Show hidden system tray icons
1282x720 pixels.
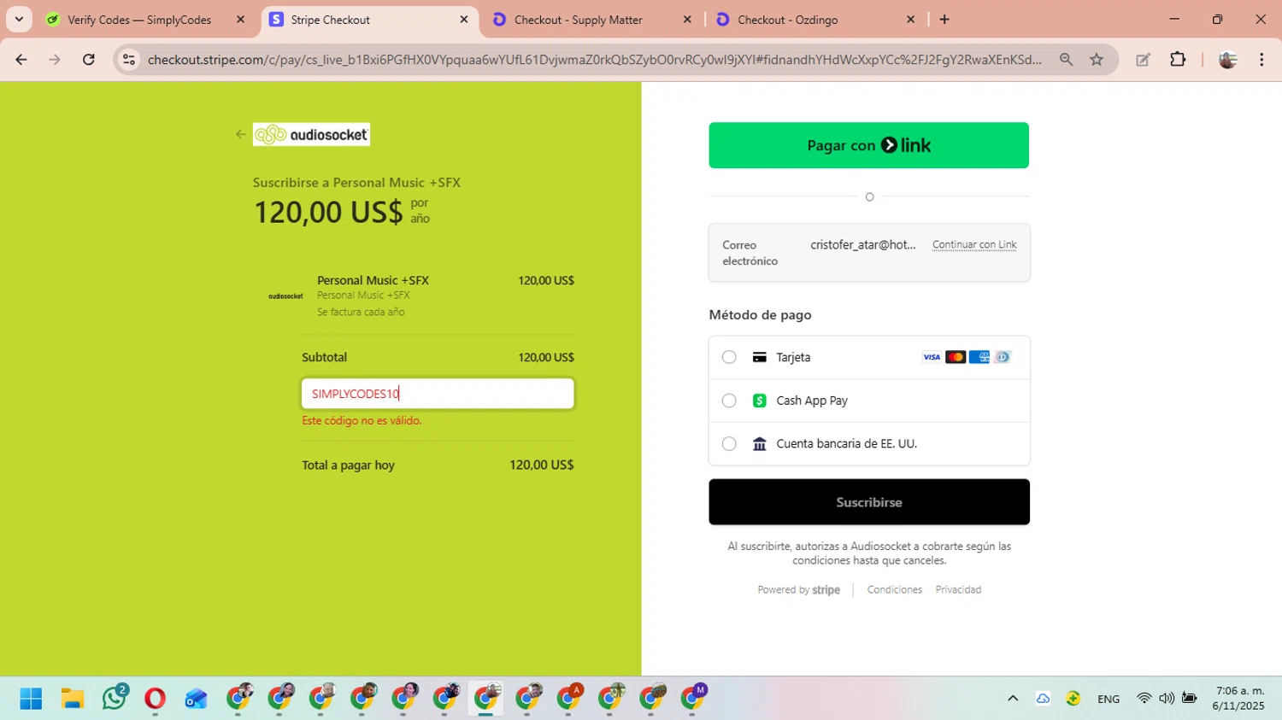pyautogui.click(x=1013, y=699)
